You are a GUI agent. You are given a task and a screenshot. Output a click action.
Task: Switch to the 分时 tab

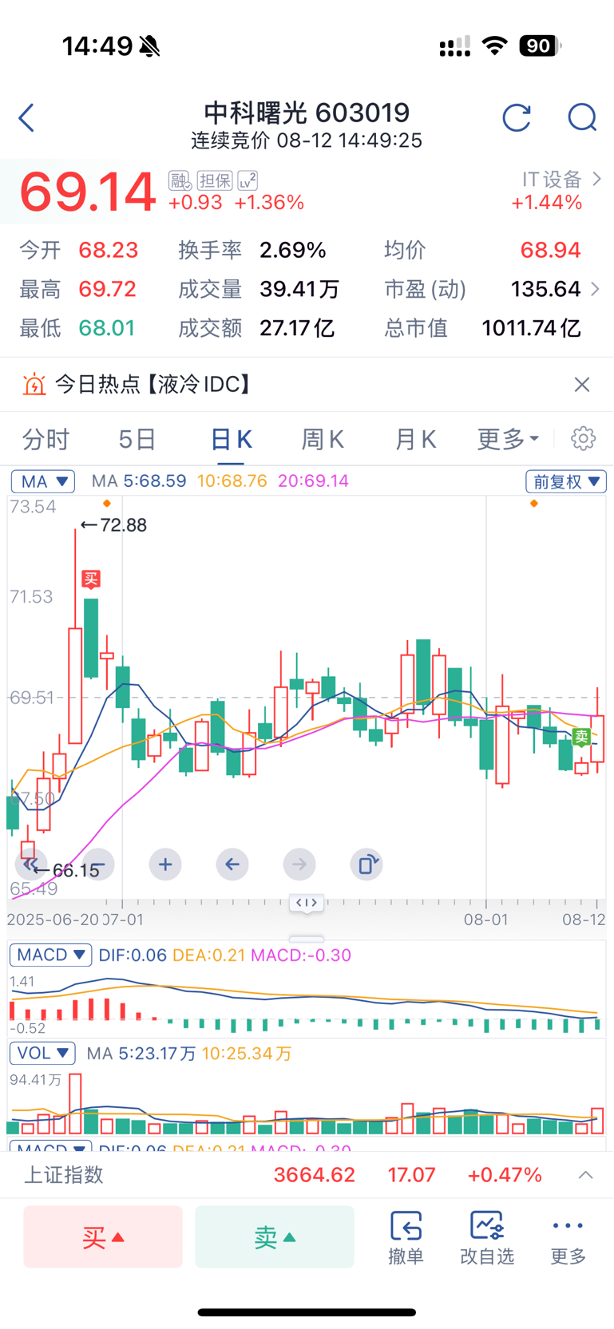(46, 439)
